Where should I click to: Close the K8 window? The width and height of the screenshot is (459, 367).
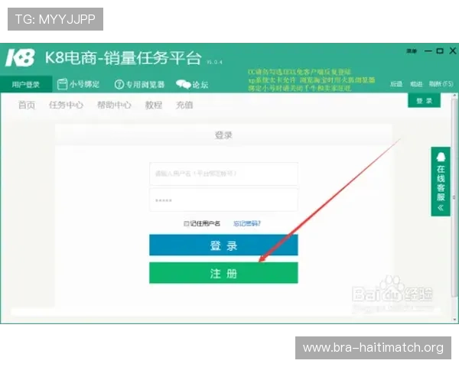(453, 51)
